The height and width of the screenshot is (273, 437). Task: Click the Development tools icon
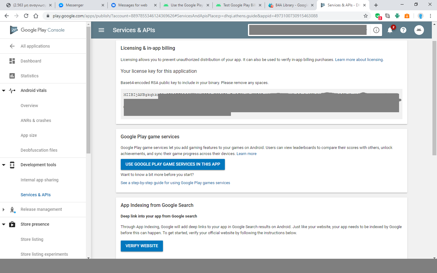pyautogui.click(x=12, y=165)
